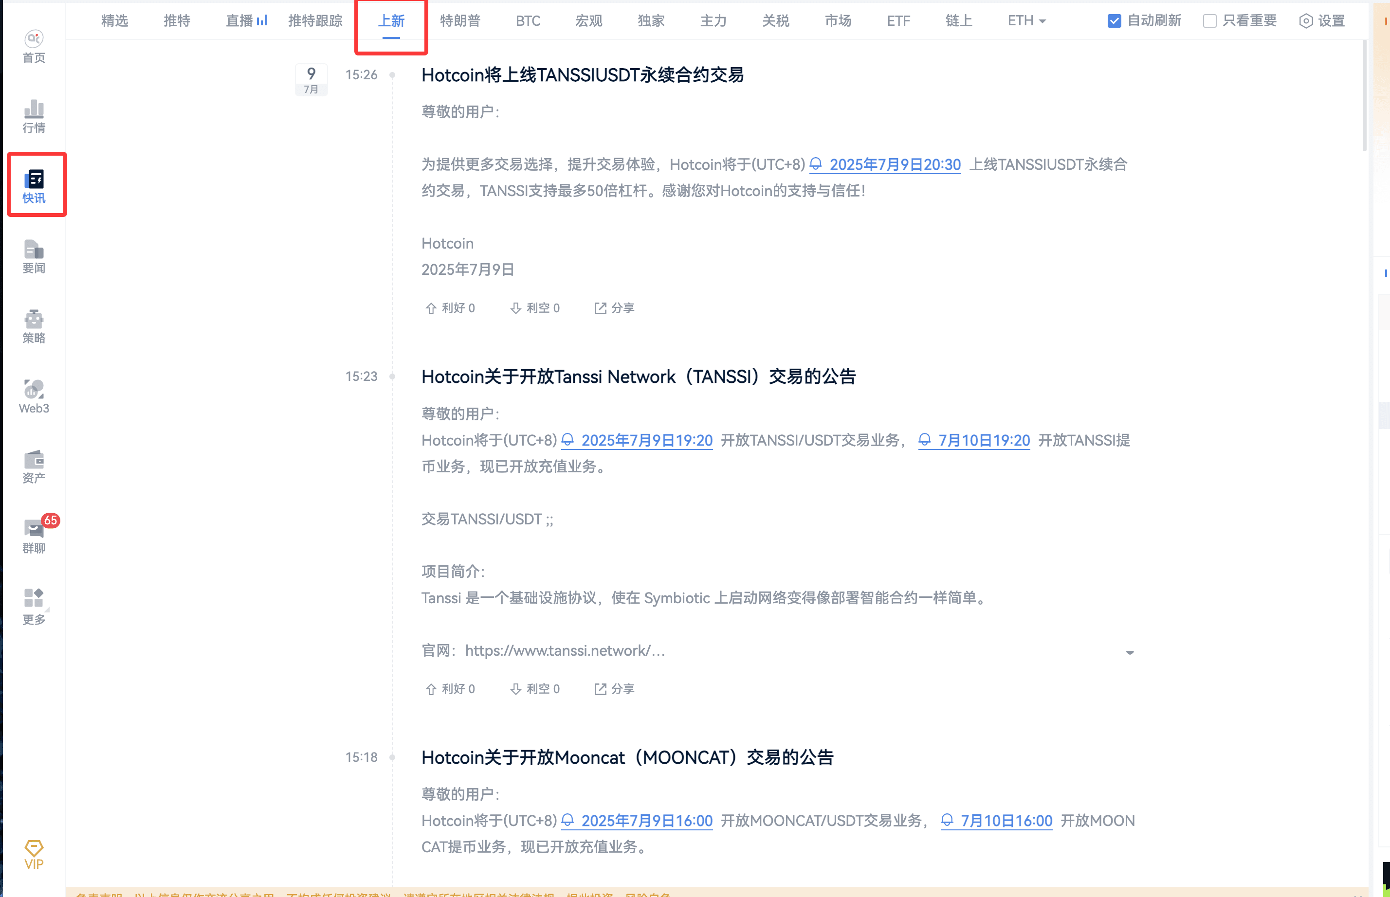Expand the ETH tab dropdown arrow
This screenshot has width=1390, height=897.
[1042, 21]
